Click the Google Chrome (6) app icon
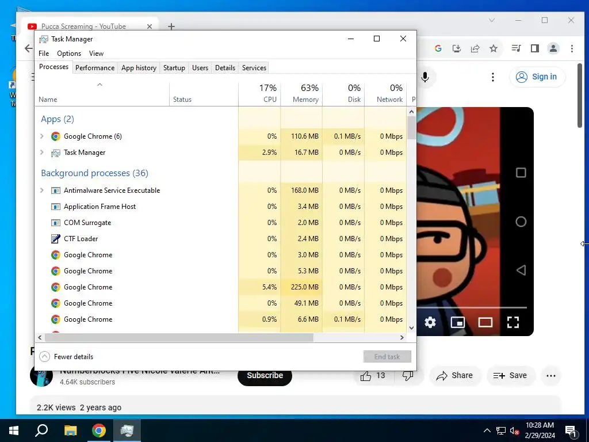 [x=56, y=136]
